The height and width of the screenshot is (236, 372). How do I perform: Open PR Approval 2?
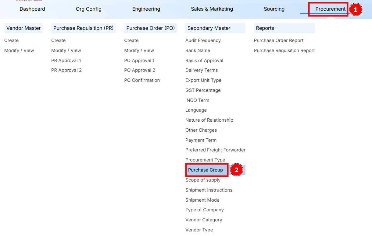click(x=66, y=70)
